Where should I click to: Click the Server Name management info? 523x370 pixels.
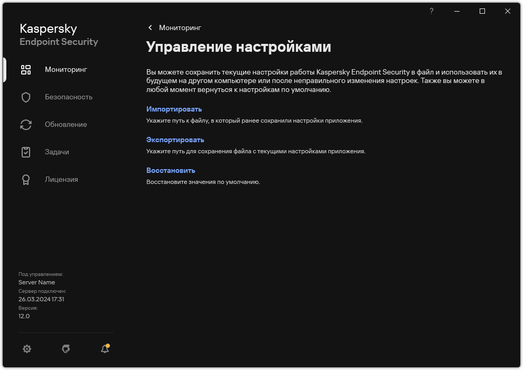[36, 282]
